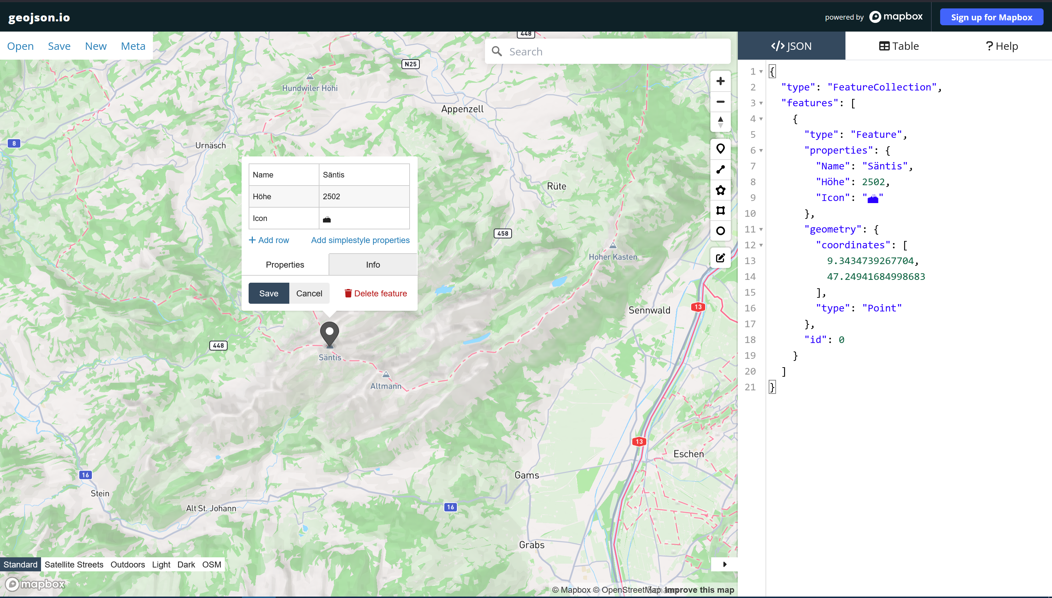Switch basemap to Satellite Streets
The height and width of the screenshot is (598, 1052).
click(74, 564)
